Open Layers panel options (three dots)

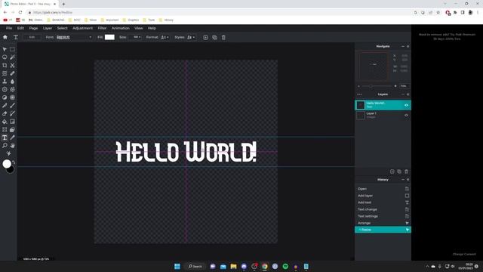[359, 94]
